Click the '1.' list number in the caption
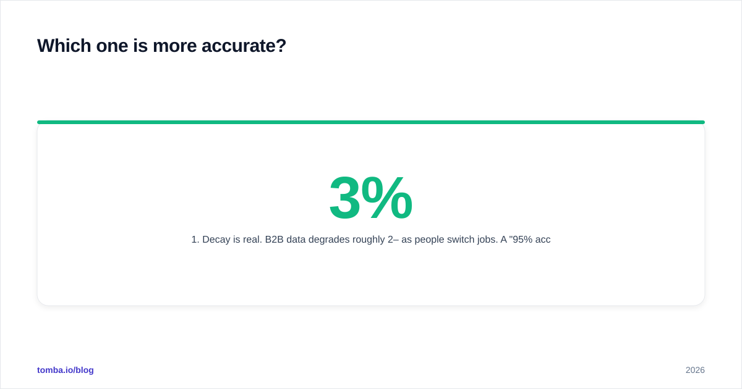 click(195, 240)
